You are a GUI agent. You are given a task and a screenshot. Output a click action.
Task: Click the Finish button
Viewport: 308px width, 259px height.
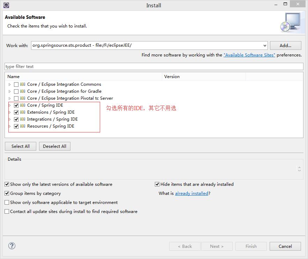[251, 246]
